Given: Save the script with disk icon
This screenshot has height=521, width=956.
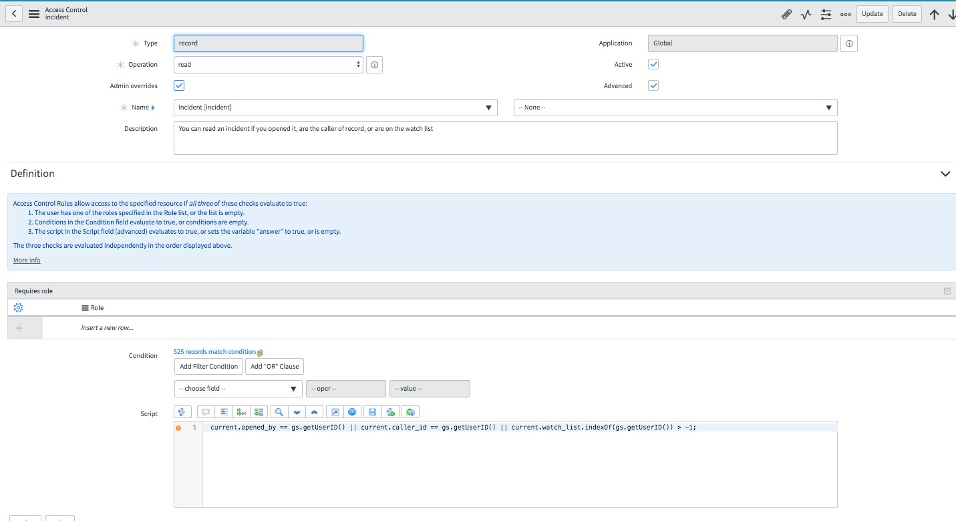Looking at the screenshot, I should [373, 412].
